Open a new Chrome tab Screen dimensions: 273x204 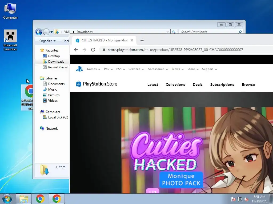(142, 40)
